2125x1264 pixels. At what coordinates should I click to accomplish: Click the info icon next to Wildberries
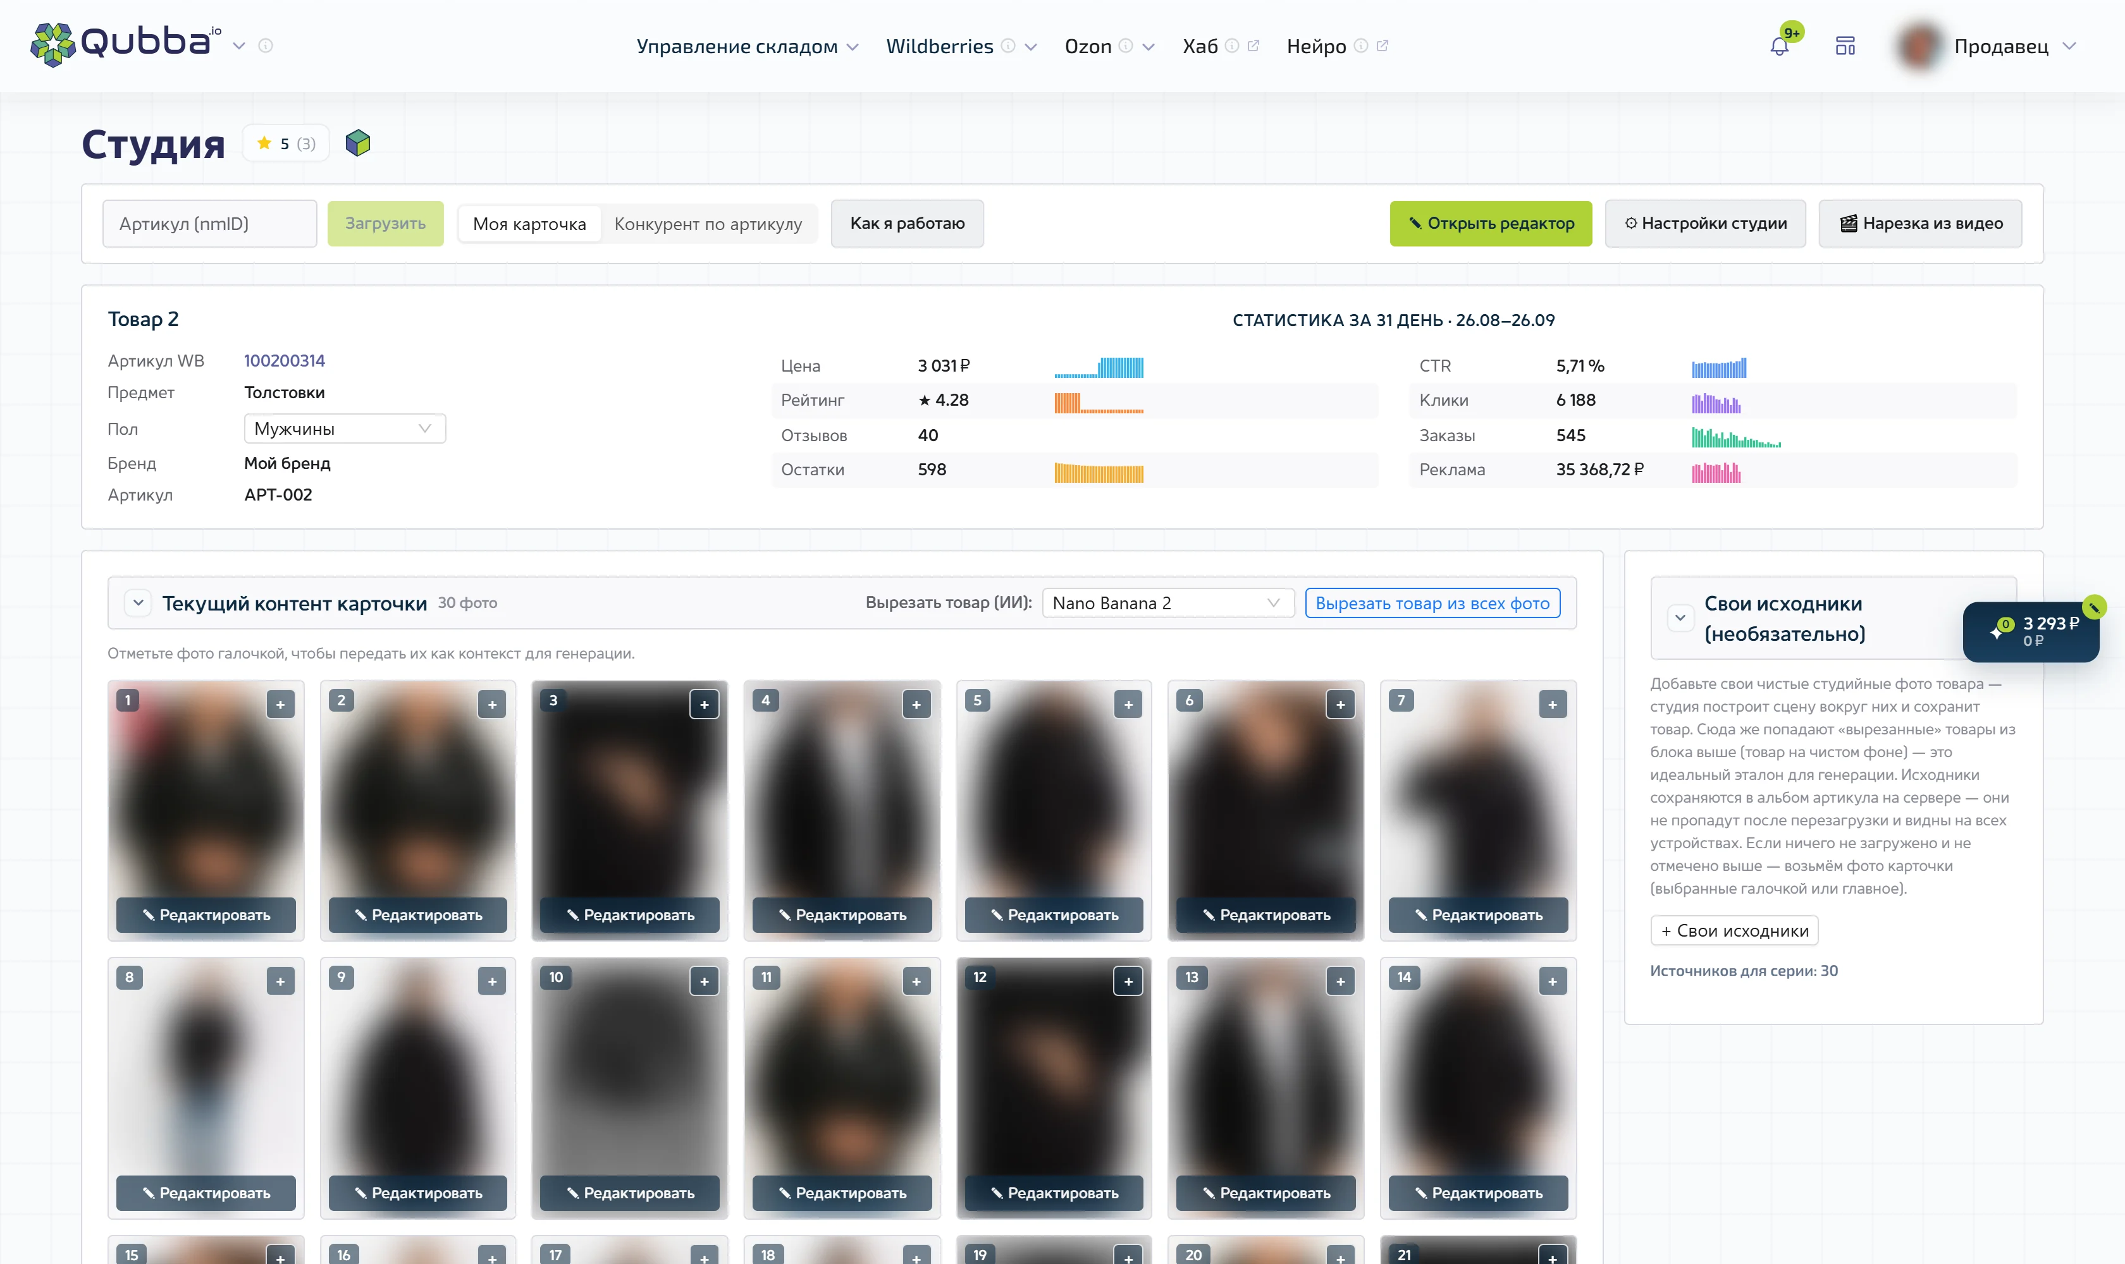[1007, 46]
